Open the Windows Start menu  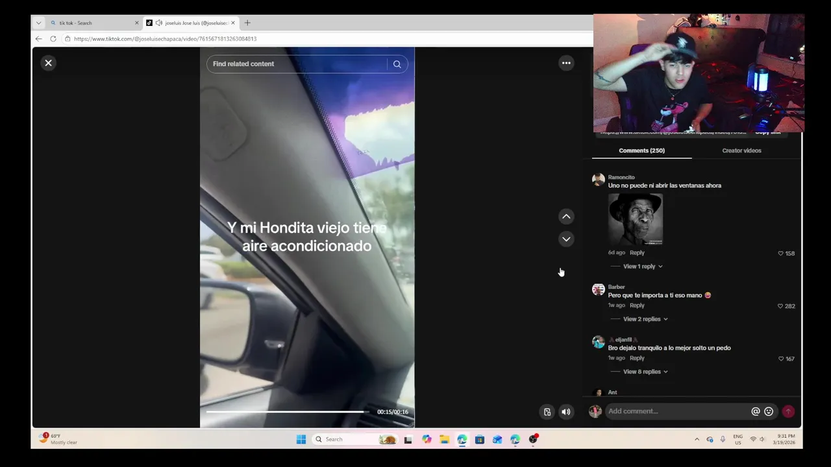pyautogui.click(x=301, y=439)
